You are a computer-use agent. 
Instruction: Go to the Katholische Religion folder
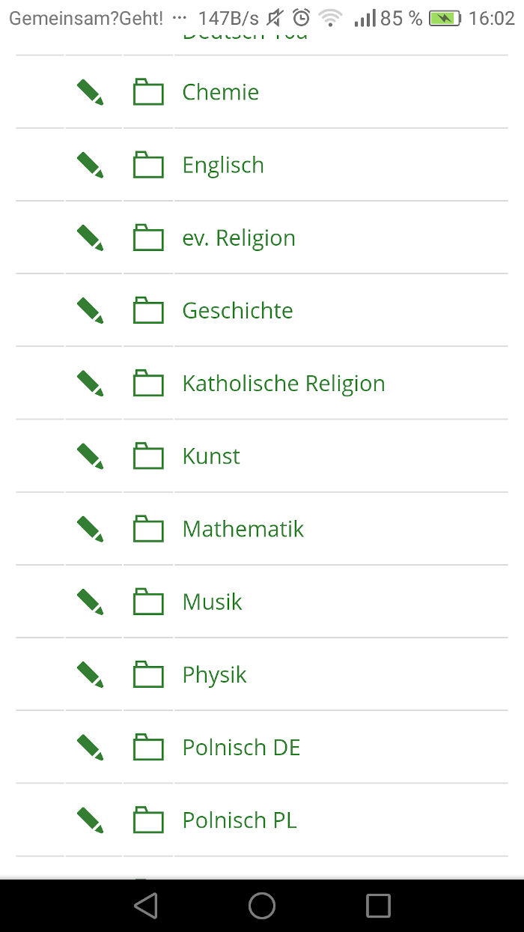point(284,384)
